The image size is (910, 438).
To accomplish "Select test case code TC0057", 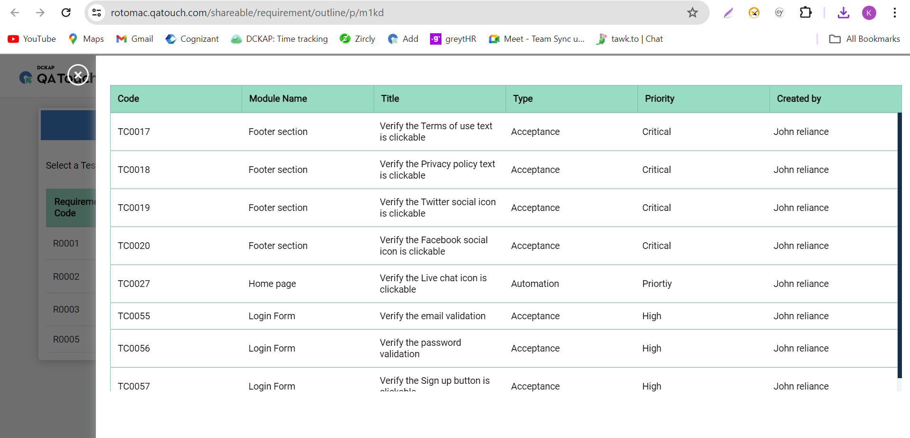I will (134, 387).
